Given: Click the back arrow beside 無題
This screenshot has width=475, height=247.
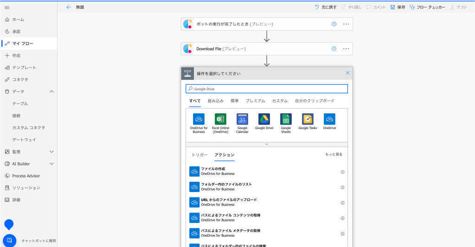Looking at the screenshot, I should pos(69,7).
